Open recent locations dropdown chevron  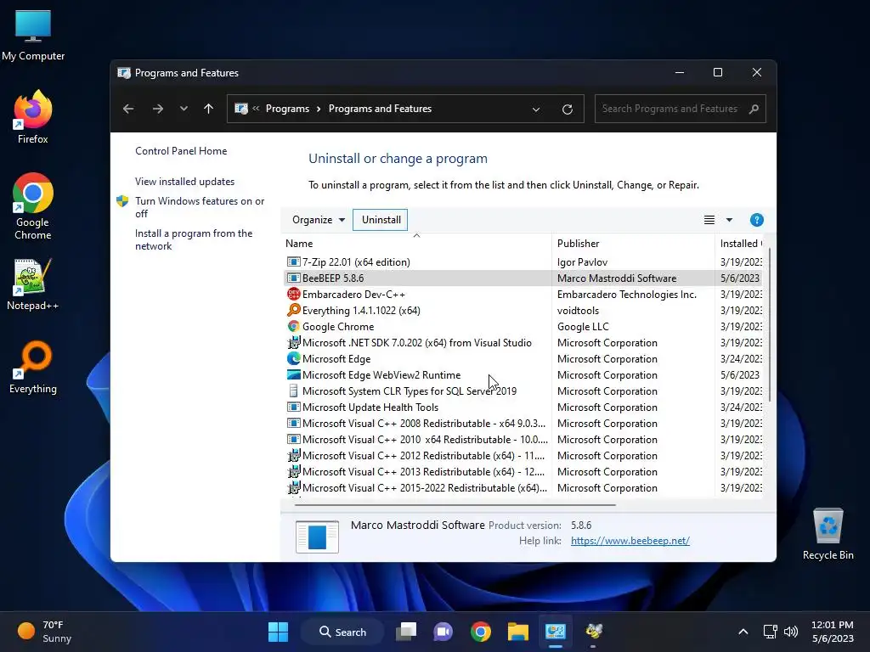[184, 109]
